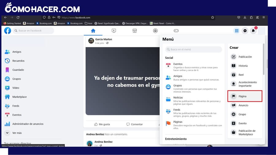Click the browser Back arrow

pyautogui.click(x=6, y=17)
